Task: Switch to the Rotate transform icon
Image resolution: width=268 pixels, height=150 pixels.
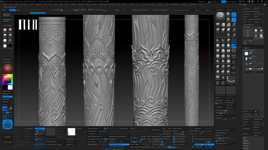Action: 234,30
